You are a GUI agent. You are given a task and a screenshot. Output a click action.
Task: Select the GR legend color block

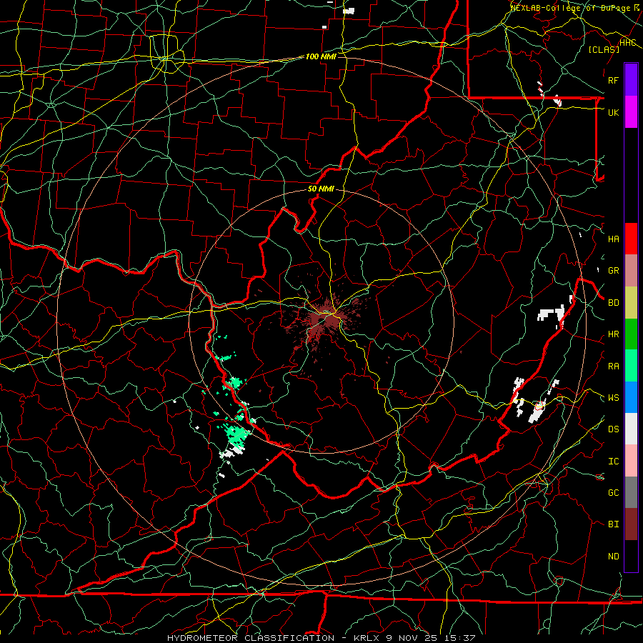[631, 270]
